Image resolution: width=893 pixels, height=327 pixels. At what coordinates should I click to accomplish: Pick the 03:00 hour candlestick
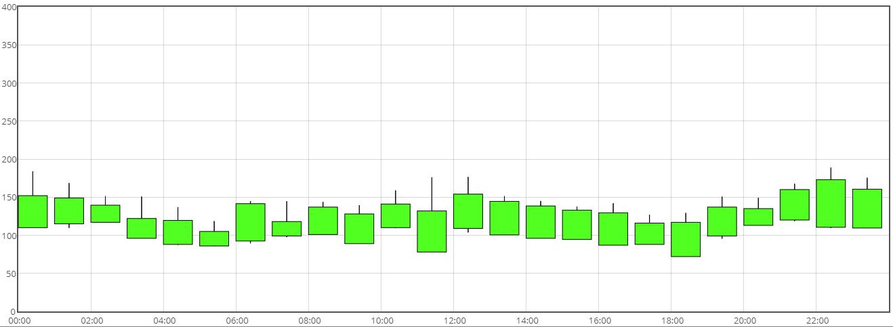[142, 228]
